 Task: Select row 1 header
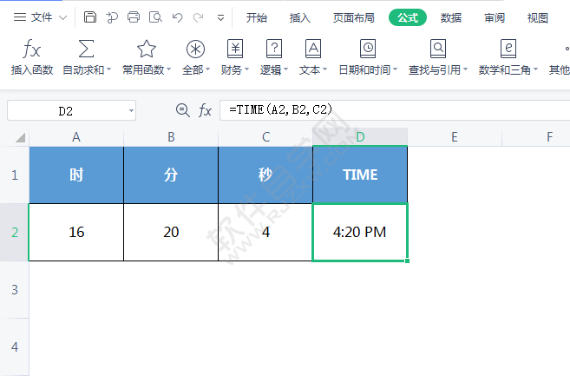15,175
